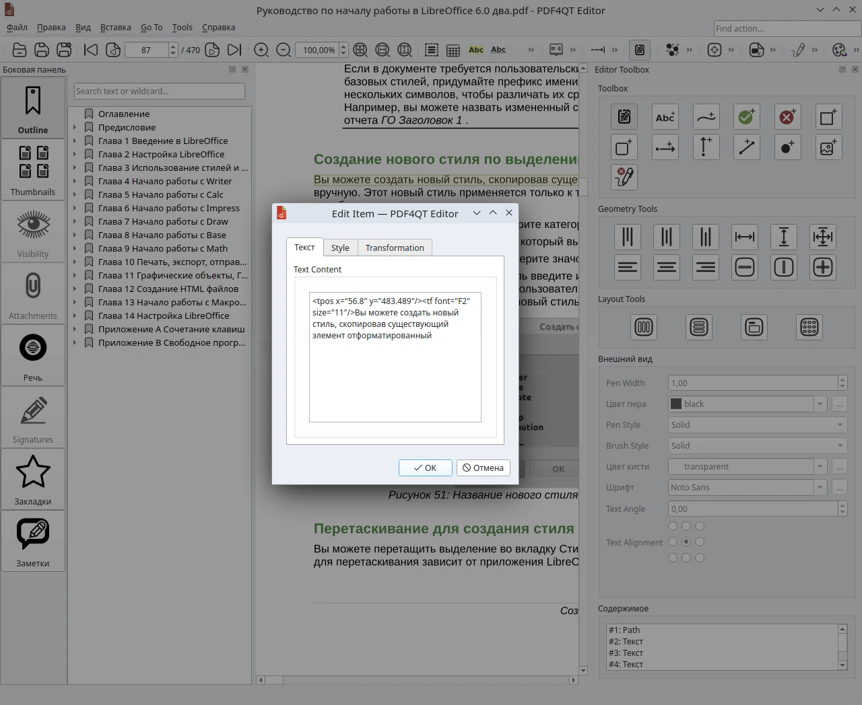
Task: Click the Save icon in the toolbar
Action: pyautogui.click(x=42, y=50)
